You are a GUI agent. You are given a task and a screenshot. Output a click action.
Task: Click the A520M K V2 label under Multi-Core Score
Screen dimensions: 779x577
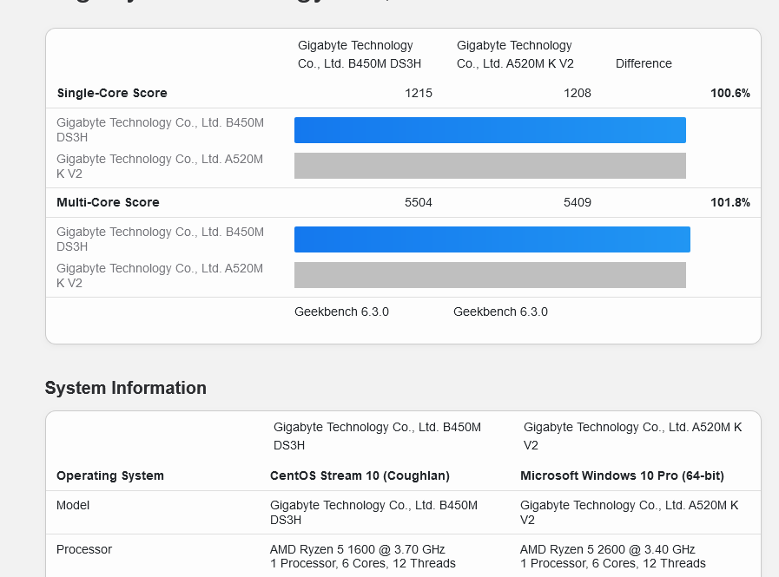pos(160,276)
